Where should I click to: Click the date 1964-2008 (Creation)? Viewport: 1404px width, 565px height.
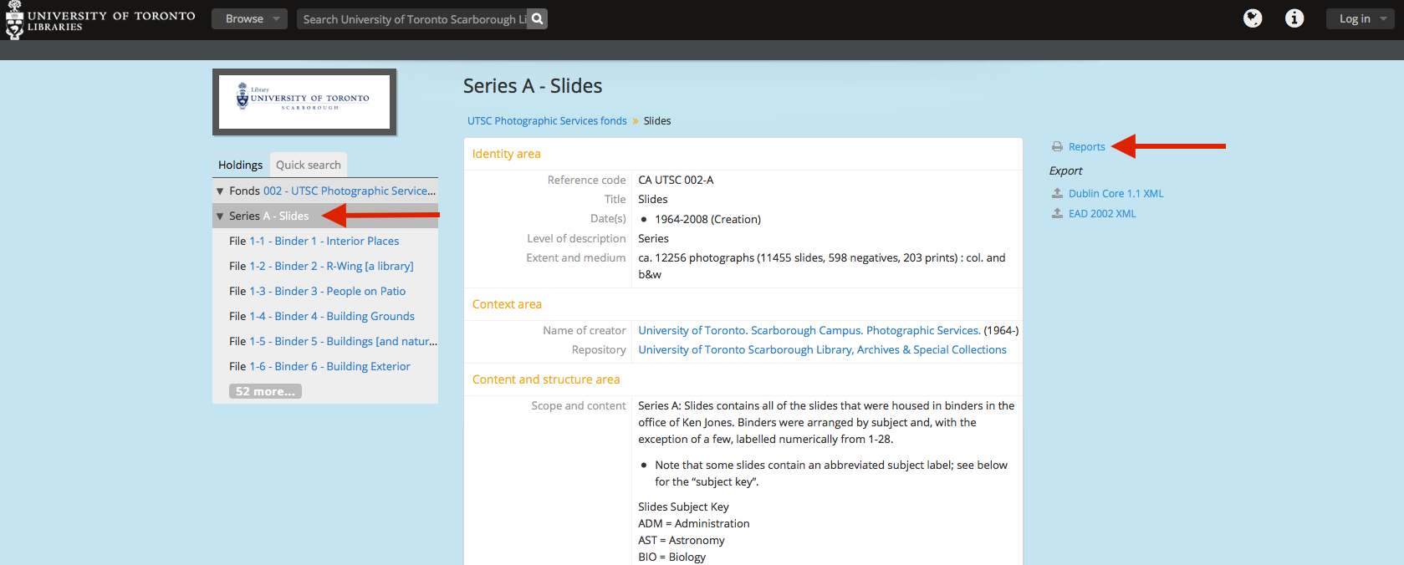707,219
